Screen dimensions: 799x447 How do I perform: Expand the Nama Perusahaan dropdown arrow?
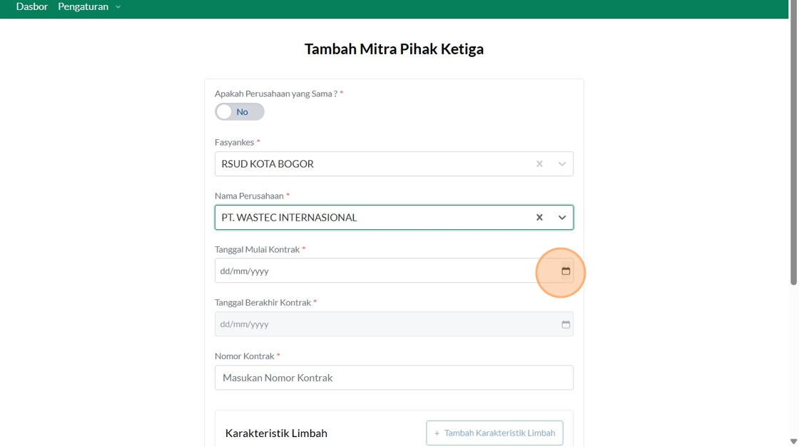click(561, 217)
